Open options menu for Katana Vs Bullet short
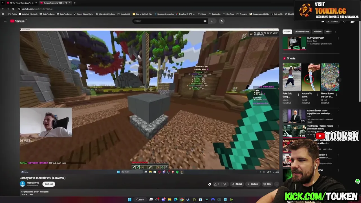361x203 pixels. pyautogui.click(x=318, y=95)
